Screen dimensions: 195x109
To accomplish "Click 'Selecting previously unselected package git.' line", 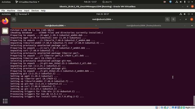I will coord(39,68).
